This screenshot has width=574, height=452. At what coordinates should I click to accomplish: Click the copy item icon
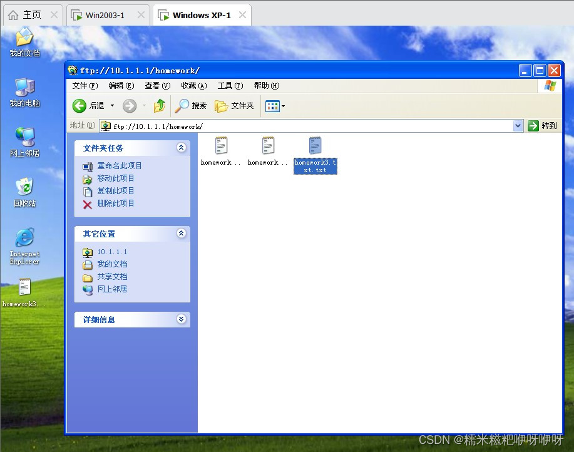88,192
